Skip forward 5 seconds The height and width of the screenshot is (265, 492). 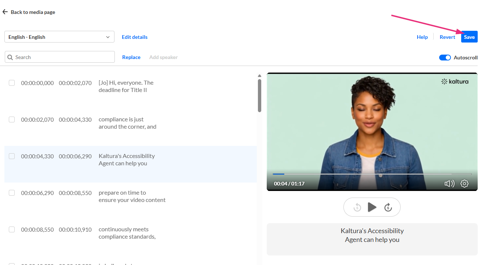[x=388, y=207]
